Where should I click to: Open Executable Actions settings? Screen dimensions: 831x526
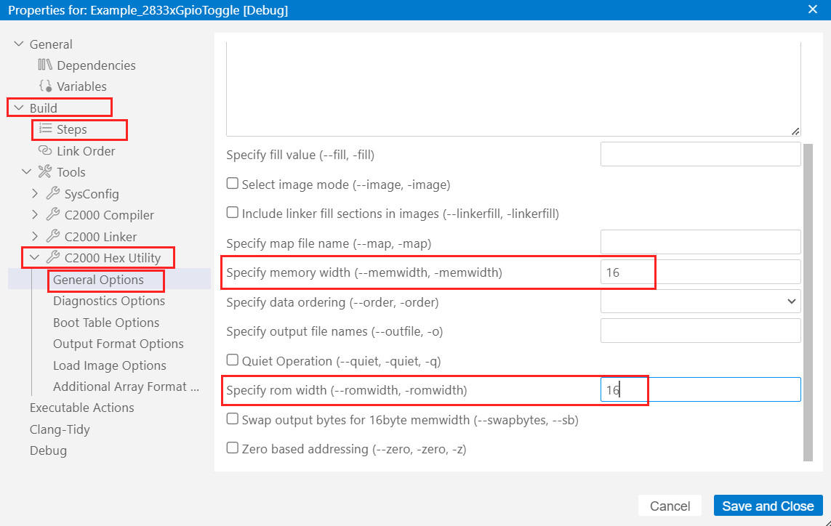(81, 408)
